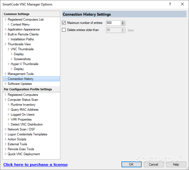
Task: Open Context Menu settings
Action: [x=20, y=24]
